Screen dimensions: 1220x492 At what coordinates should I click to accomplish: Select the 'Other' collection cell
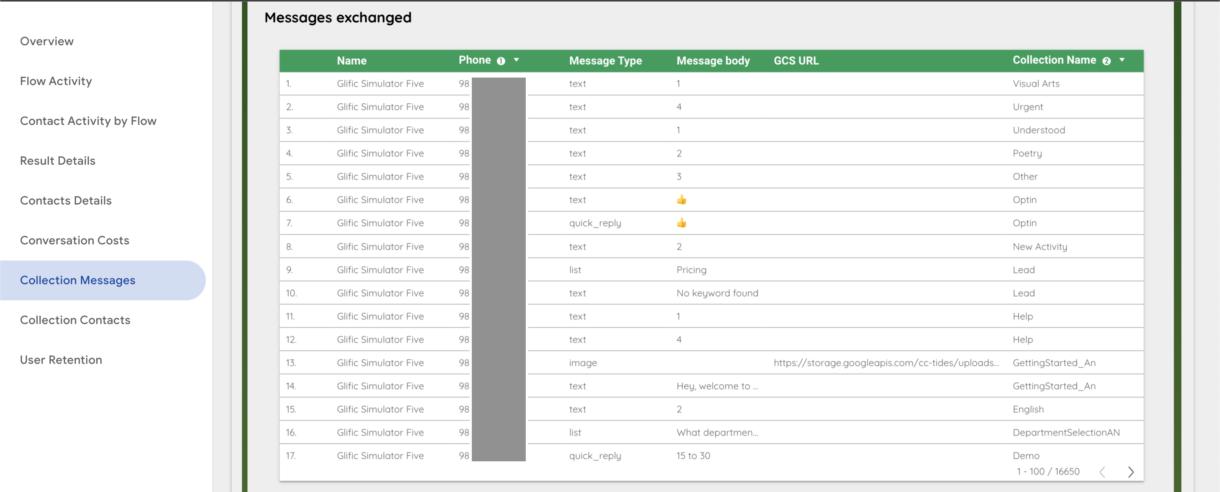point(1025,176)
